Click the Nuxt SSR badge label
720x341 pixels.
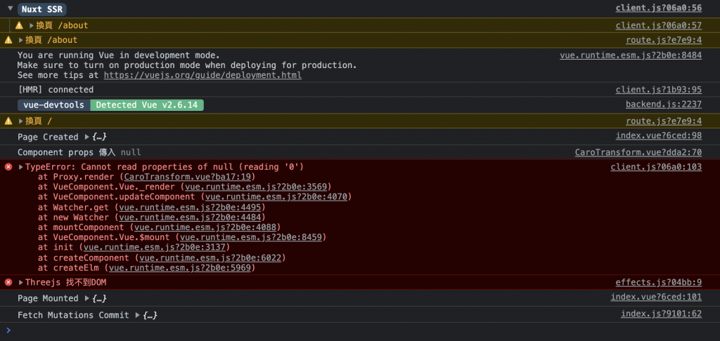click(x=42, y=8)
